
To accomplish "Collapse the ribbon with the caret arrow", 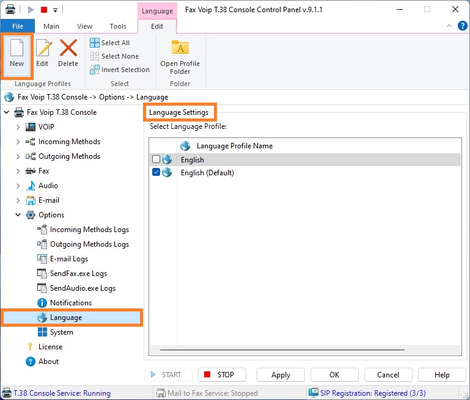I will [x=449, y=26].
